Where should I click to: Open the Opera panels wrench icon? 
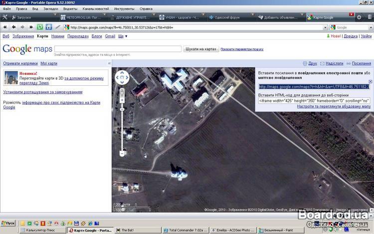(5, 17)
